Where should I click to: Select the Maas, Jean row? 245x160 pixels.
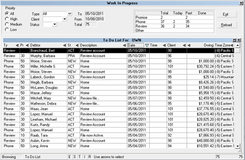(x=119, y=109)
